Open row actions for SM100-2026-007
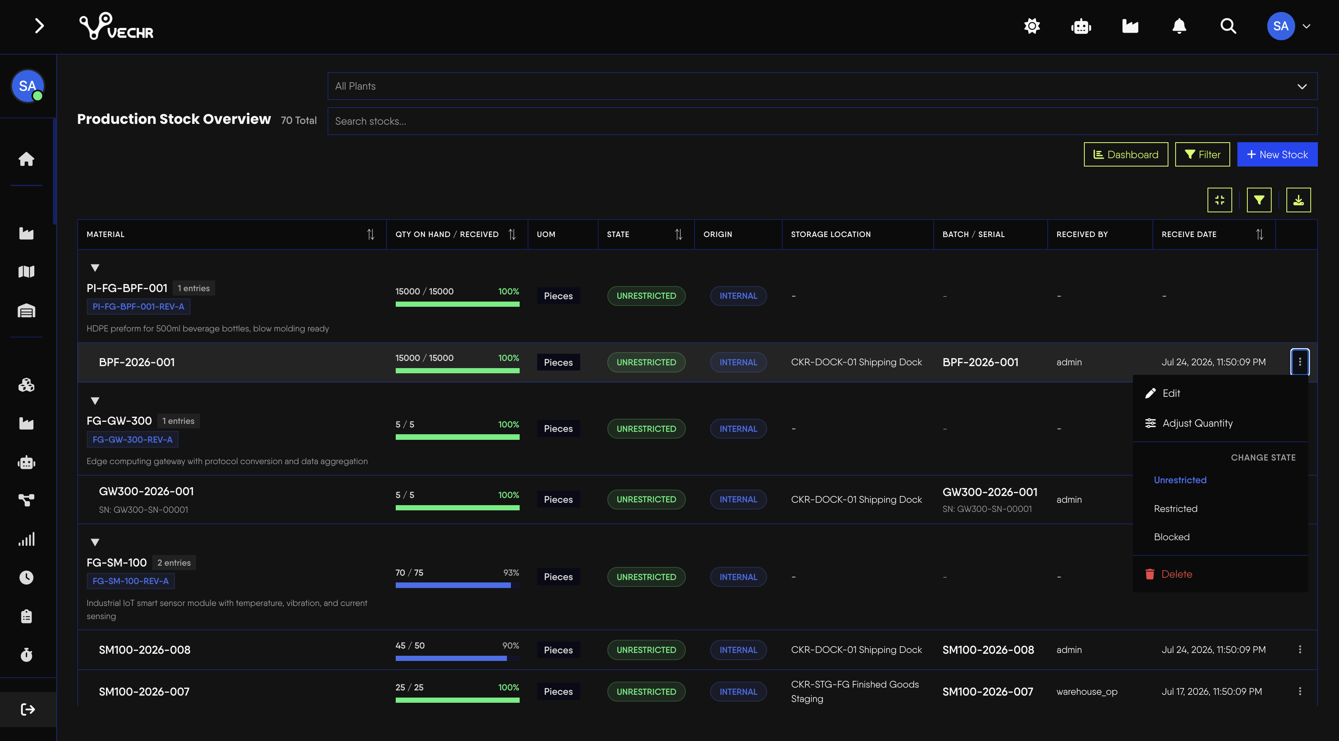 1300,691
